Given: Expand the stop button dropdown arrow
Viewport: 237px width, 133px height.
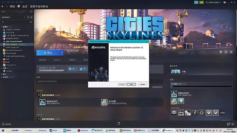Looking at the screenshot, I should [62, 53].
